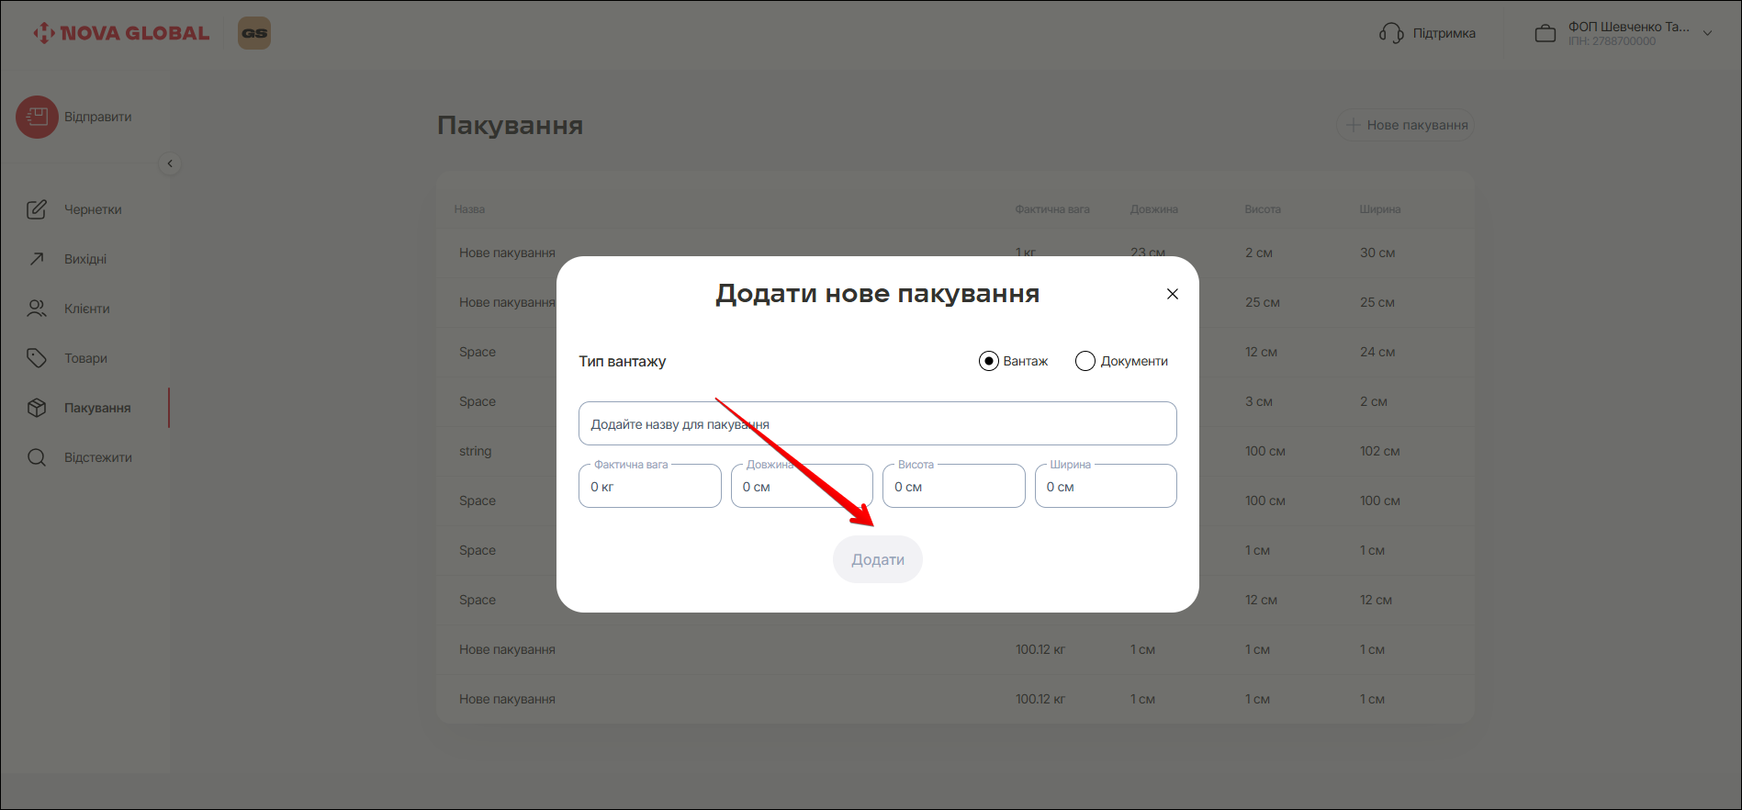This screenshot has height=810, width=1742.
Task: Close the Додати нове пакування dialog
Action: tap(1172, 294)
